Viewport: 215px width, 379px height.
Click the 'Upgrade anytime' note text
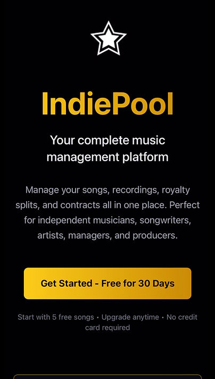[130, 317]
